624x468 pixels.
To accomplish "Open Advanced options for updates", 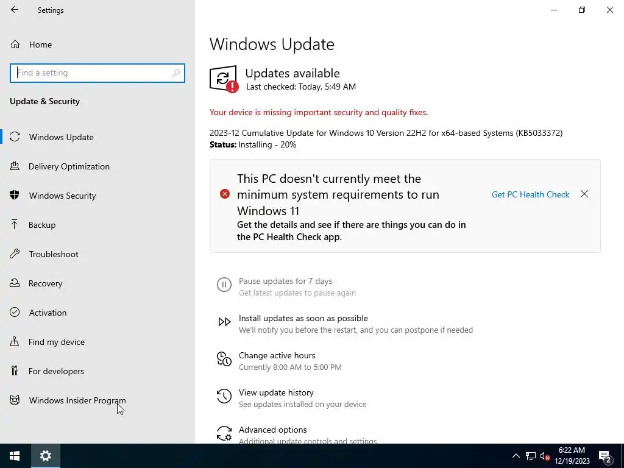I will pyautogui.click(x=272, y=430).
